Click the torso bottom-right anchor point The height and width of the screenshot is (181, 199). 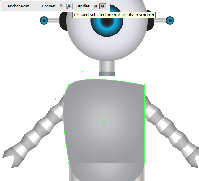(x=145, y=163)
